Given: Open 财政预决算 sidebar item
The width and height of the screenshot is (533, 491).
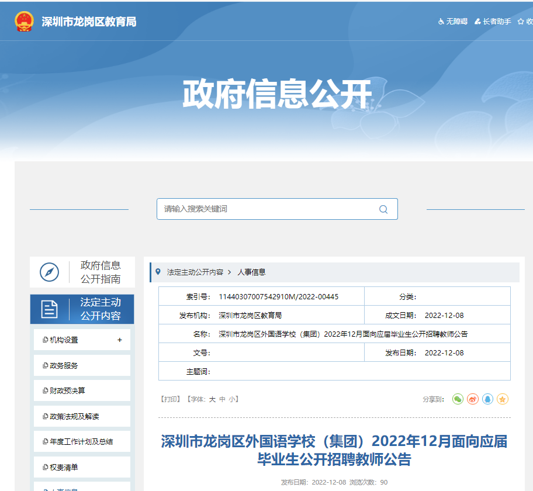Looking at the screenshot, I should [x=82, y=390].
